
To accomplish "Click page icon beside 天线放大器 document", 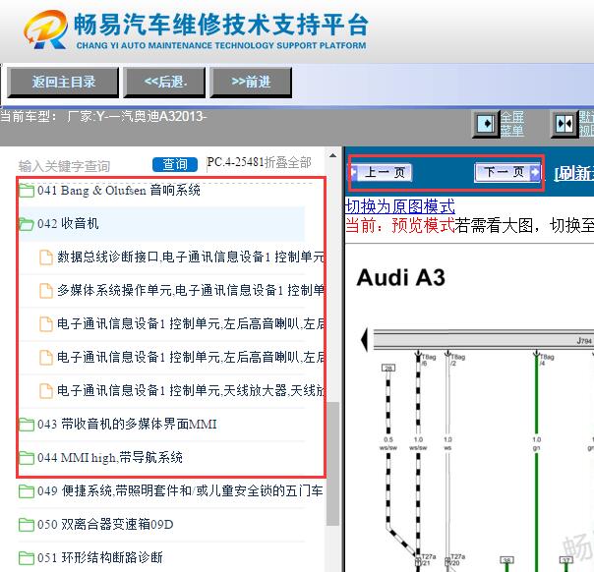I will (46, 390).
